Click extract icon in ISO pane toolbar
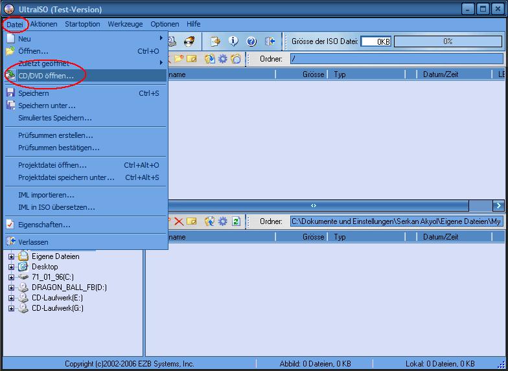This screenshot has width=508, height=371. (210, 58)
